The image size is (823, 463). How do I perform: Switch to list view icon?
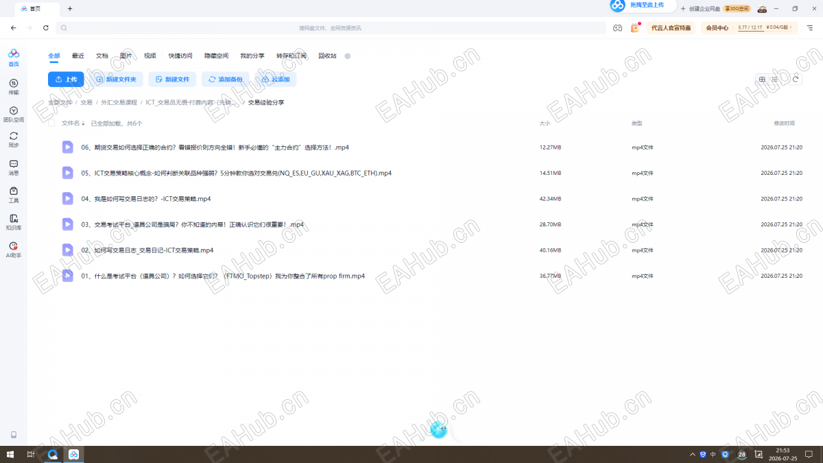775,80
